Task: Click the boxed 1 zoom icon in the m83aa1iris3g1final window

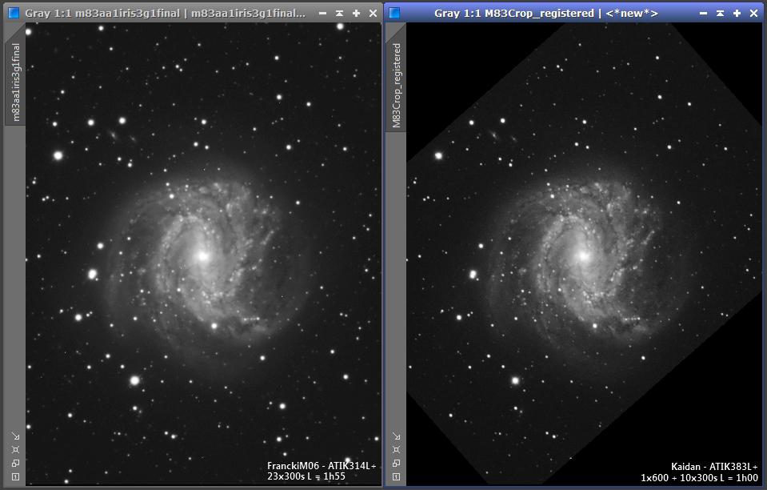Action: 16,476
